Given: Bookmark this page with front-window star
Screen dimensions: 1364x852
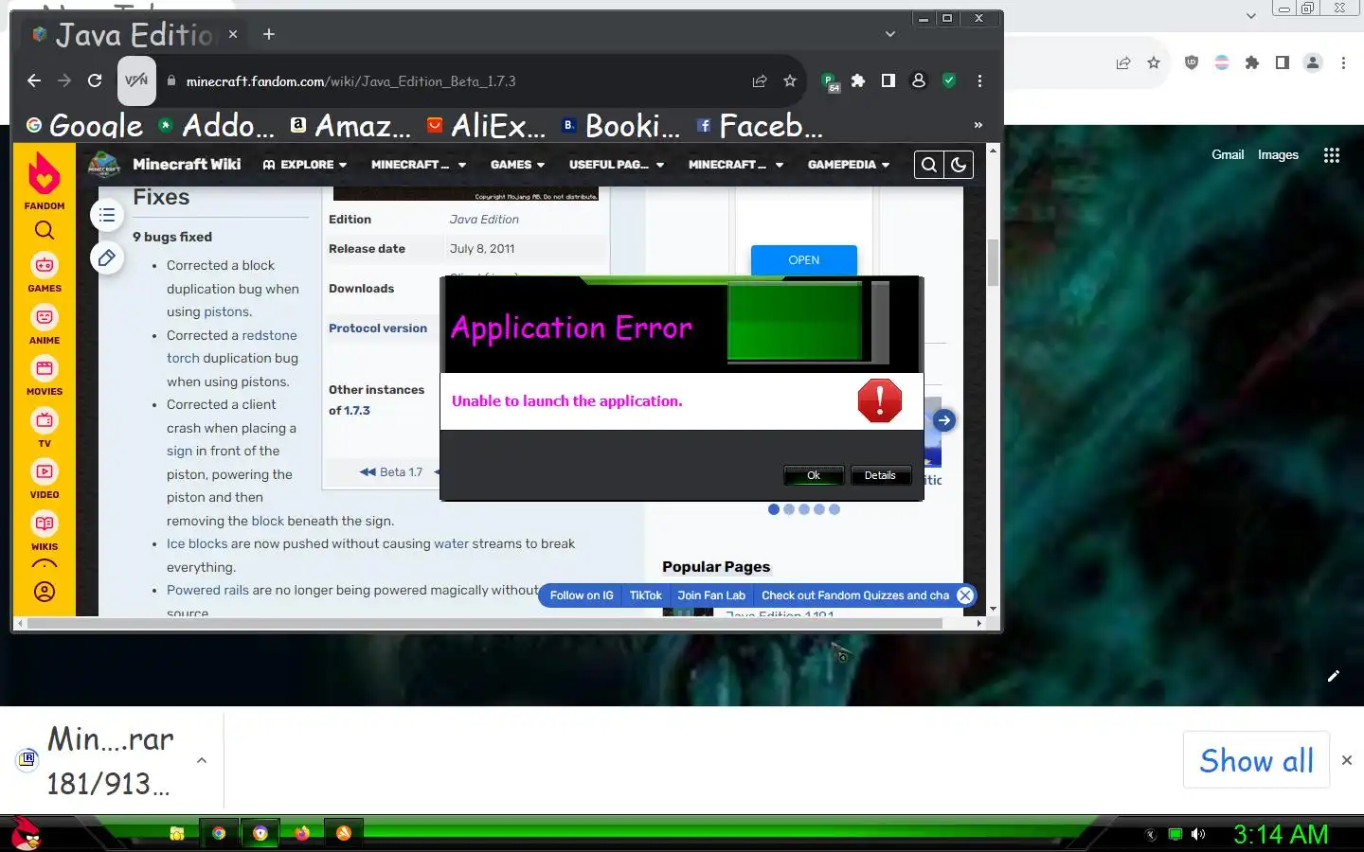Looking at the screenshot, I should 790,80.
